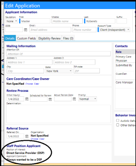Expand the Salutation dropdown
This screenshot has height=166, width=136.
12,21
